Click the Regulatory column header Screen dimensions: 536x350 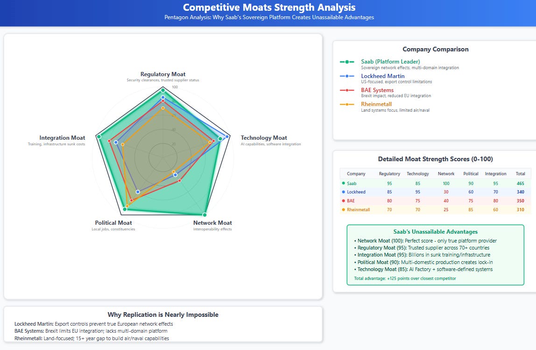(389, 174)
